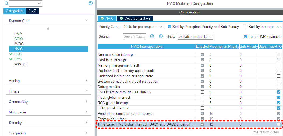Collapse the System Core section
This screenshot has height=136, width=283.
pyautogui.click(x=86, y=20)
